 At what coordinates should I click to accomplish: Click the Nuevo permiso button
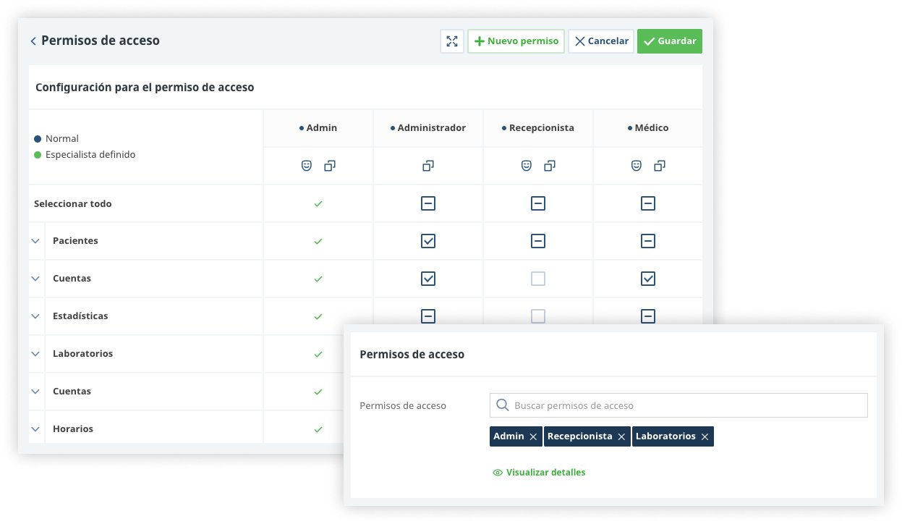[516, 41]
